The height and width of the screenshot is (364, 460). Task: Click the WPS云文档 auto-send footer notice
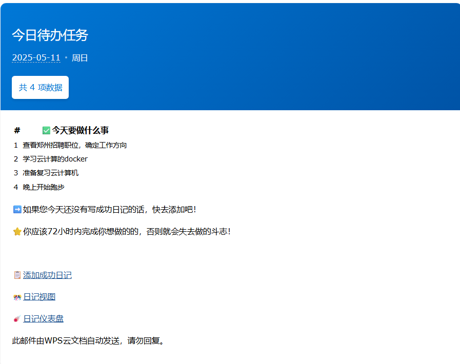(x=89, y=340)
